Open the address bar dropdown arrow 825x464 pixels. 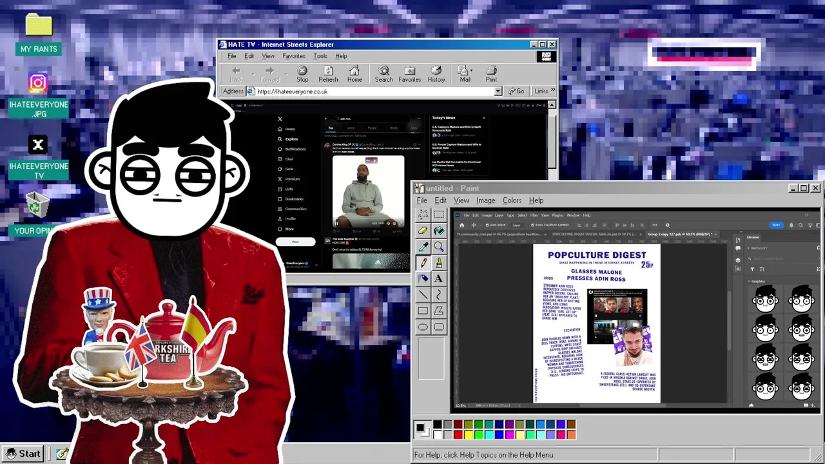[x=498, y=92]
